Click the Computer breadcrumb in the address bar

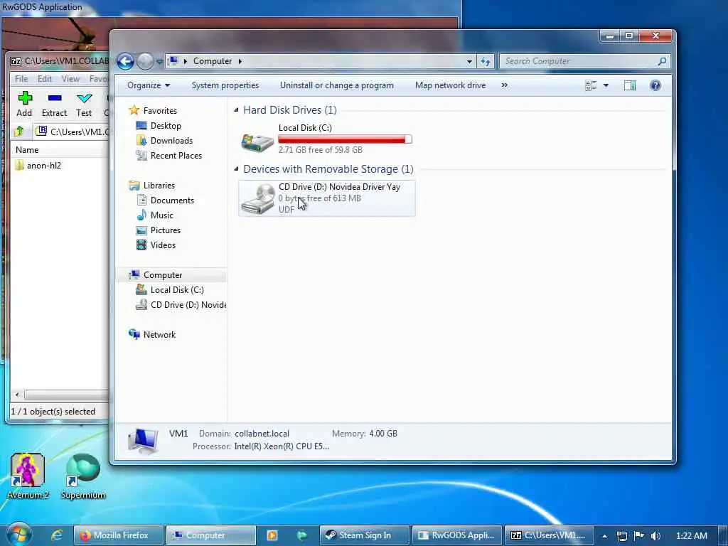point(212,61)
